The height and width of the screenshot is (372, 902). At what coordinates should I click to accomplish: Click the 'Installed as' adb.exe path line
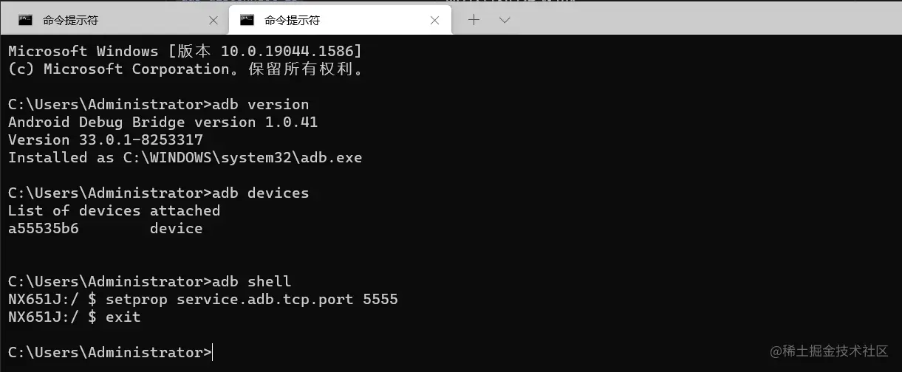185,157
